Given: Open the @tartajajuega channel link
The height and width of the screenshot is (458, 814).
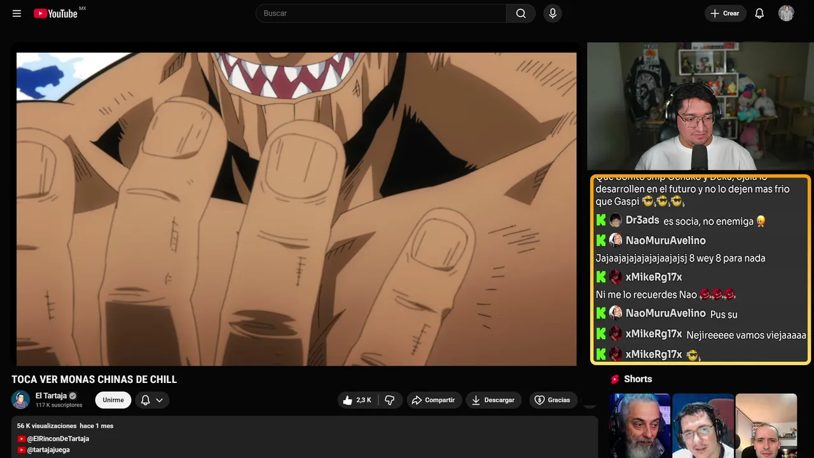Looking at the screenshot, I should [x=48, y=450].
